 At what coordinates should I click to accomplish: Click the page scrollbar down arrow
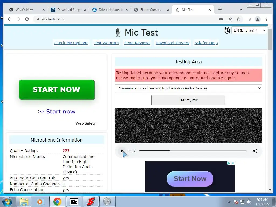point(270,190)
